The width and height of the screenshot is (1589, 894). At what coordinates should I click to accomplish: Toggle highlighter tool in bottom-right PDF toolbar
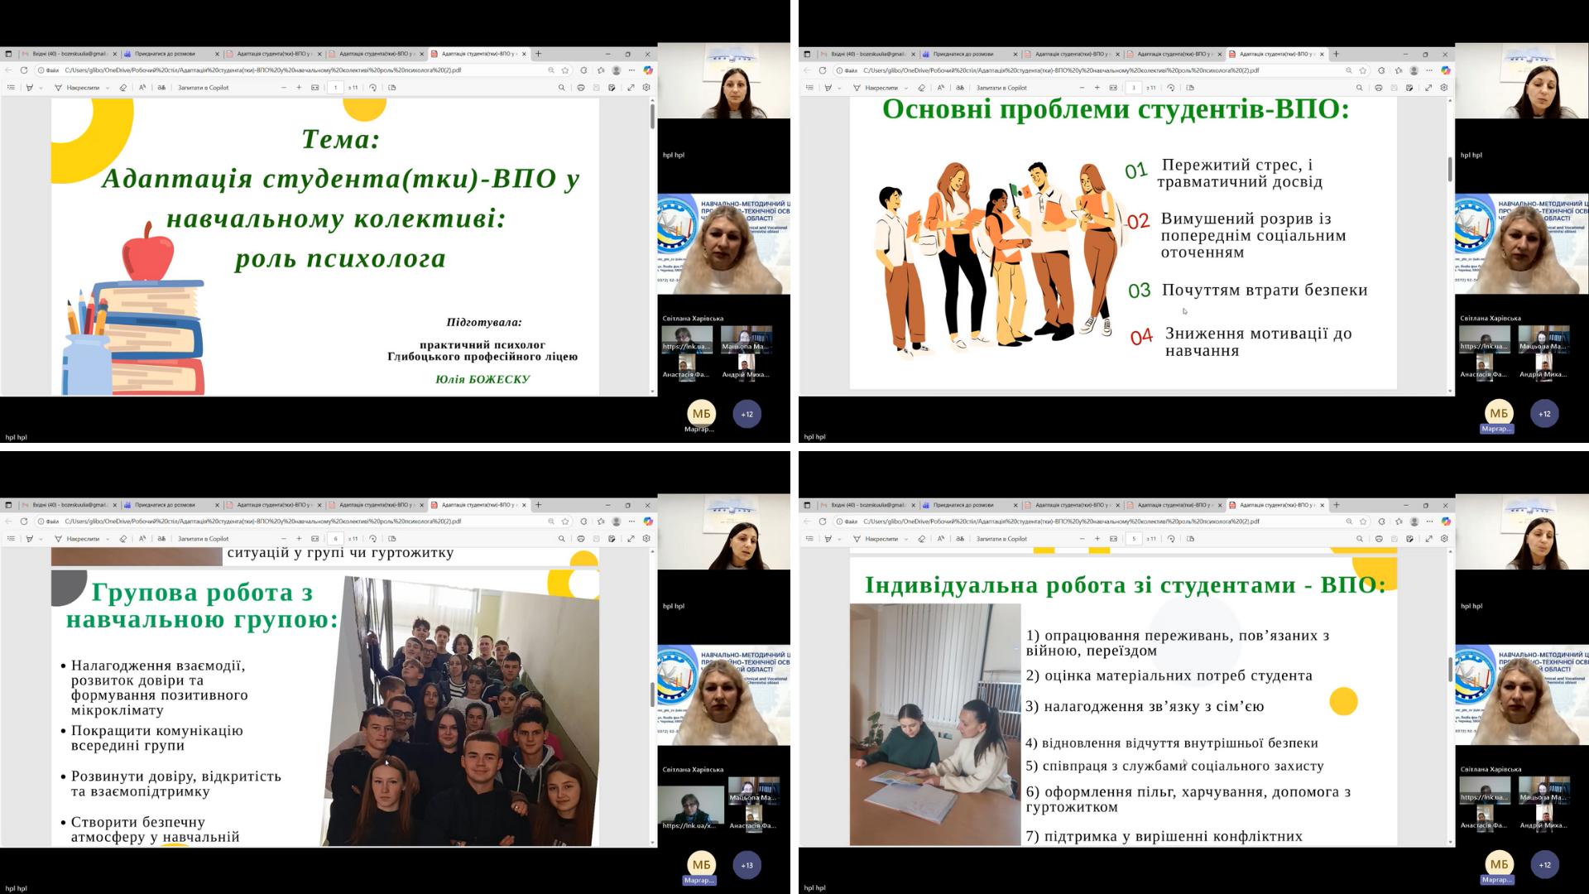[828, 539]
